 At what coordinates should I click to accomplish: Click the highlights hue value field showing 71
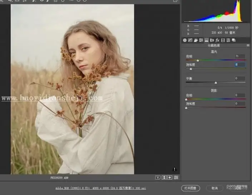(x=240, y=56)
